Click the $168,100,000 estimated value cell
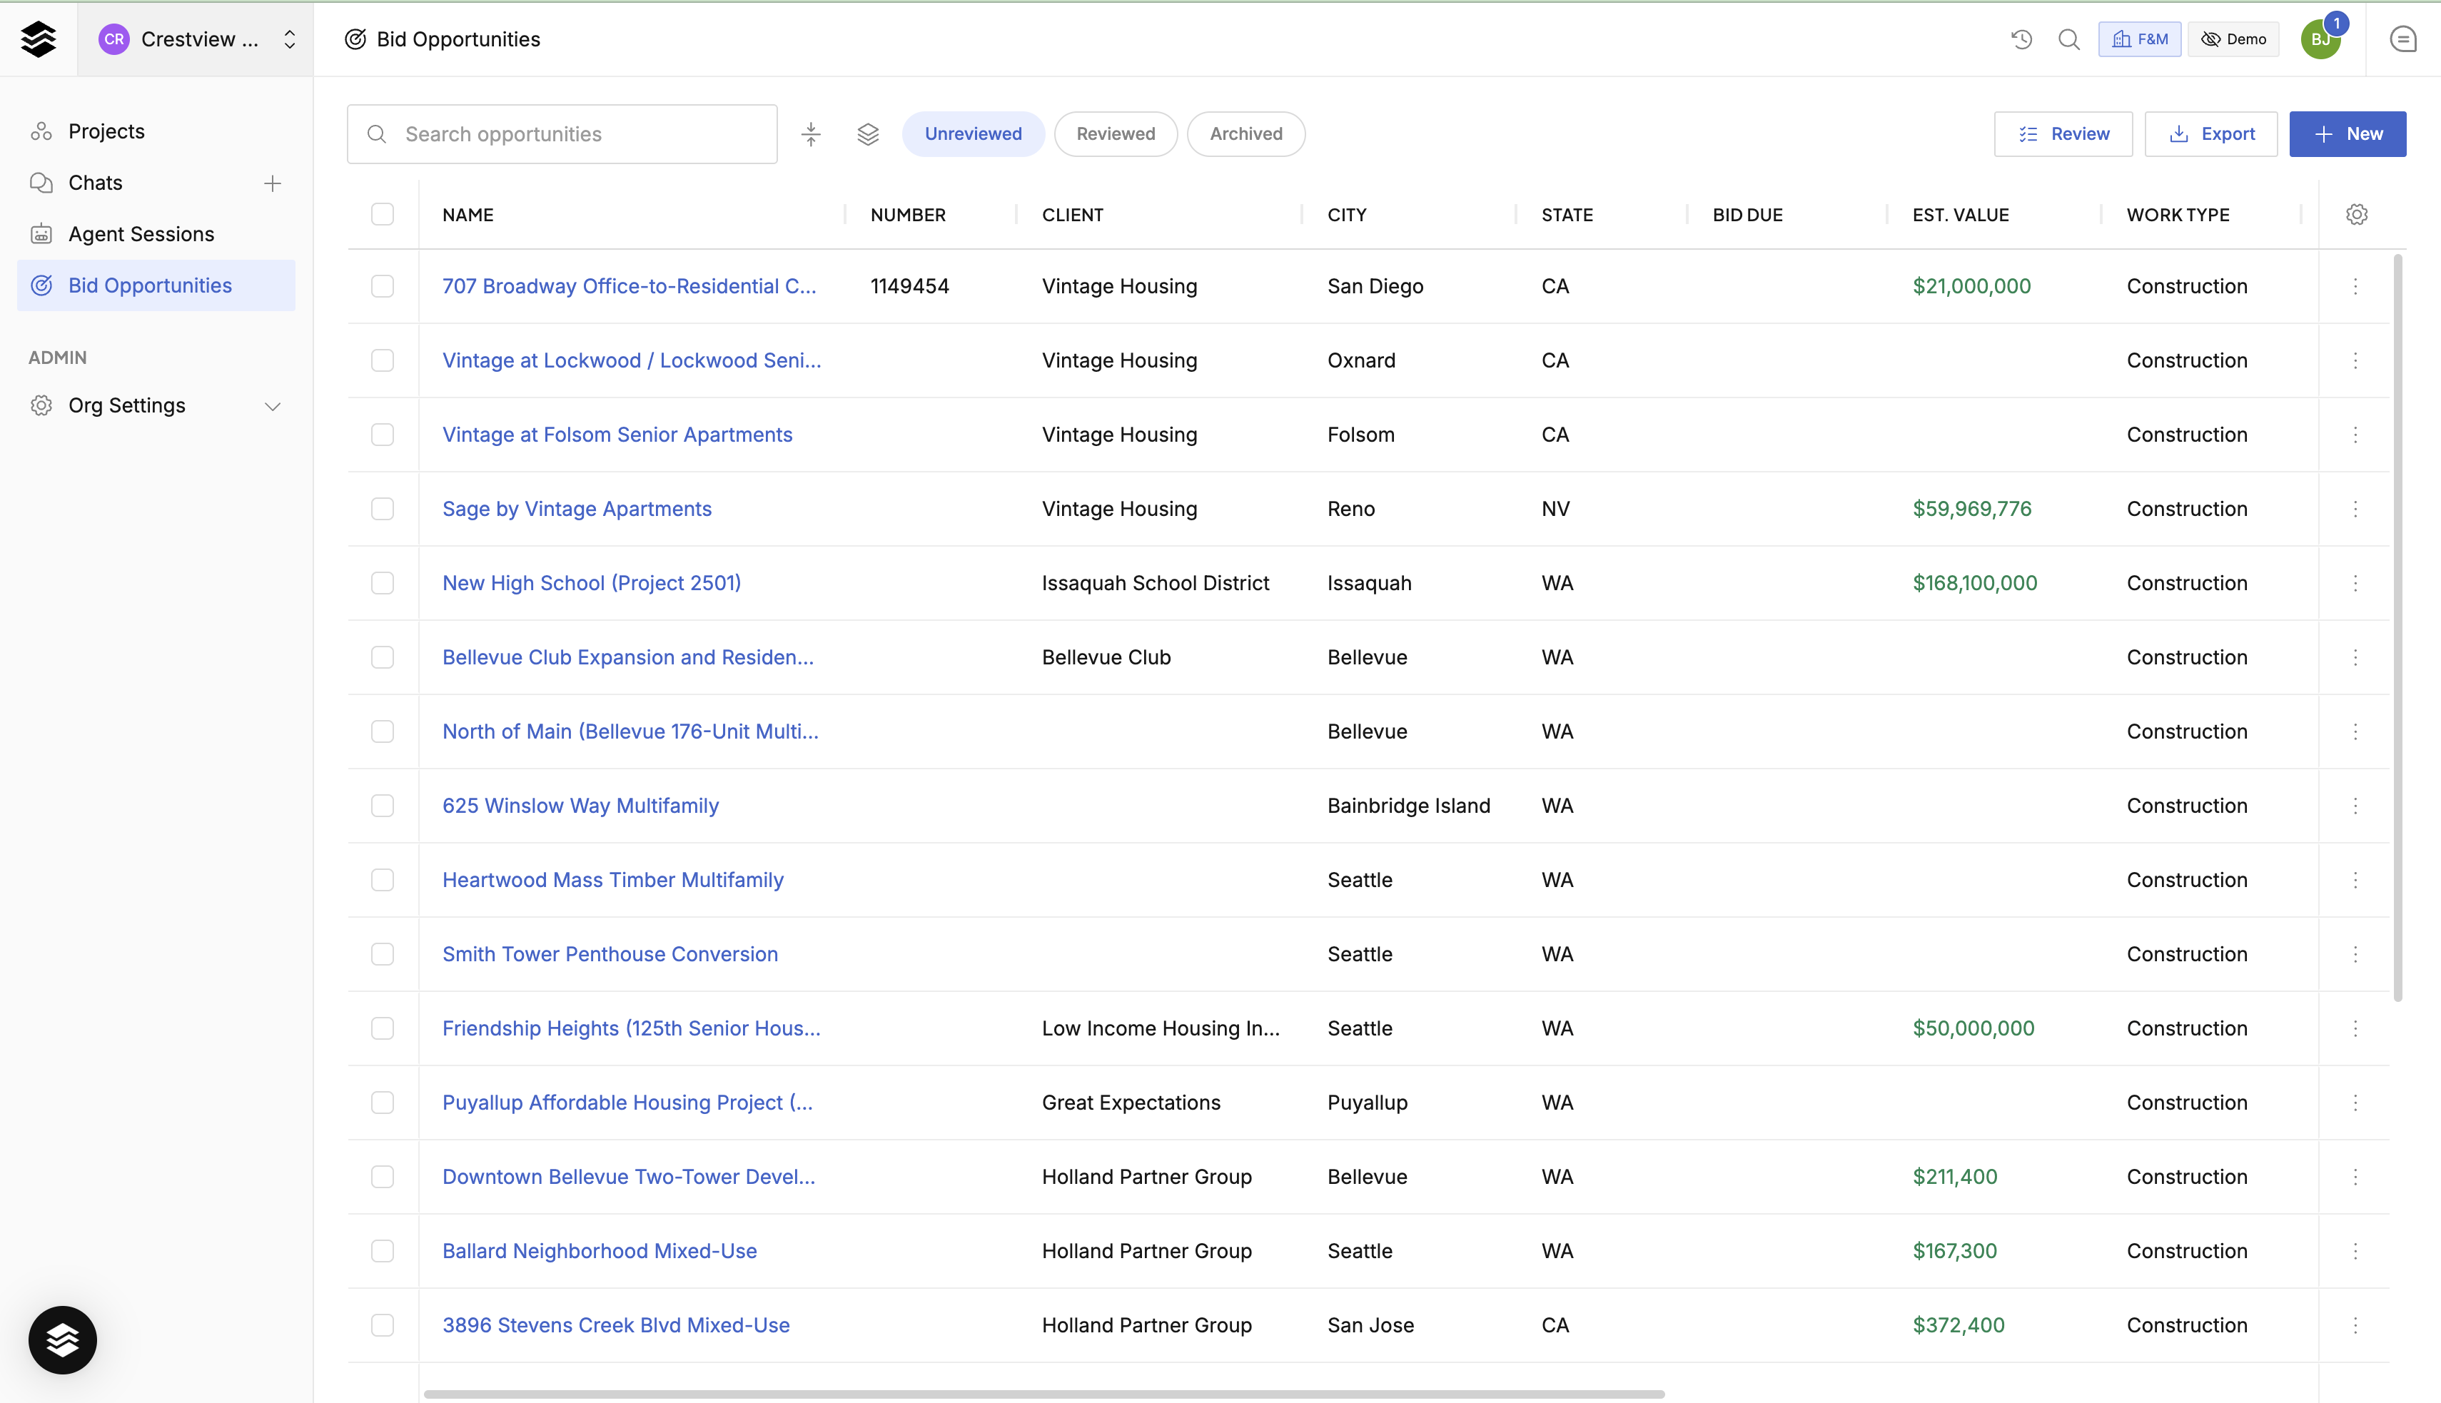This screenshot has width=2441, height=1403. point(1975,583)
